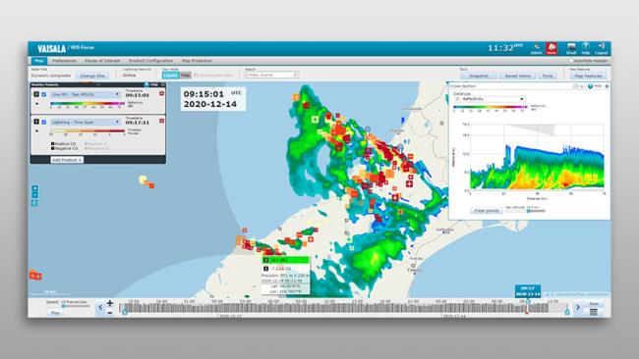This screenshot has width=639, height=359.
Task: Remove the radar product with red X
Action: tap(162, 93)
